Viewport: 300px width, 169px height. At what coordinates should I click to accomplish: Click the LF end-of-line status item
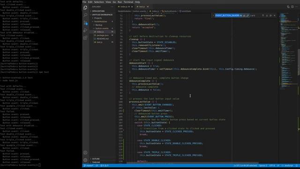(x=278, y=166)
